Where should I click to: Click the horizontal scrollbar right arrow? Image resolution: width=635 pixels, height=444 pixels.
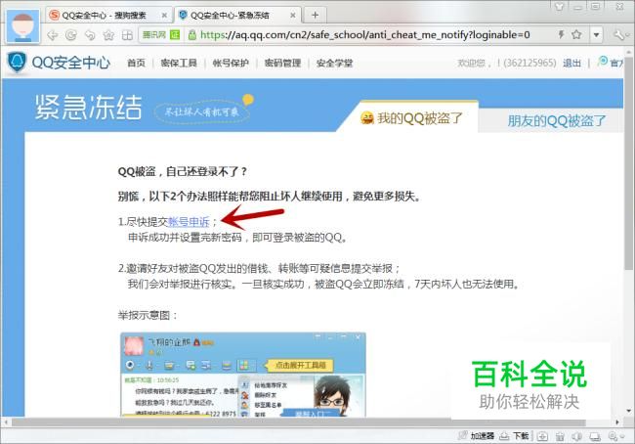click(617, 422)
